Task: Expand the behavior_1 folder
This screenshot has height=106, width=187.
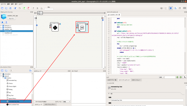Action: pos(1,25)
